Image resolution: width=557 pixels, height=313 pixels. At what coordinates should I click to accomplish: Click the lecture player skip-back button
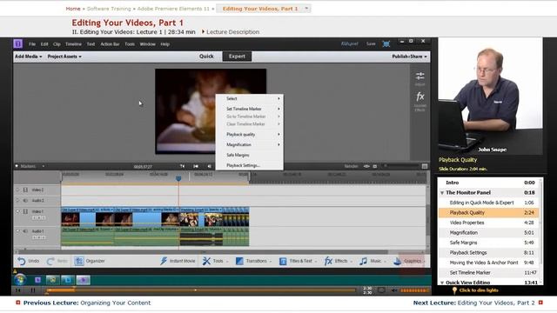pyautogui.click(x=17, y=290)
